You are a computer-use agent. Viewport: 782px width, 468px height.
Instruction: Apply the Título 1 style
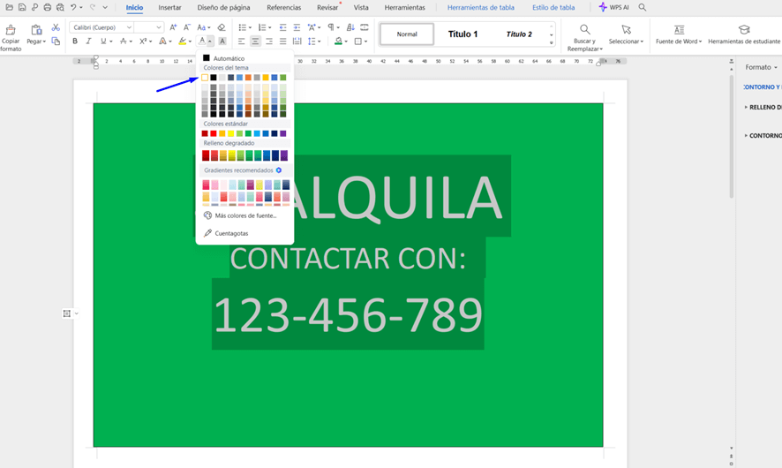point(462,34)
